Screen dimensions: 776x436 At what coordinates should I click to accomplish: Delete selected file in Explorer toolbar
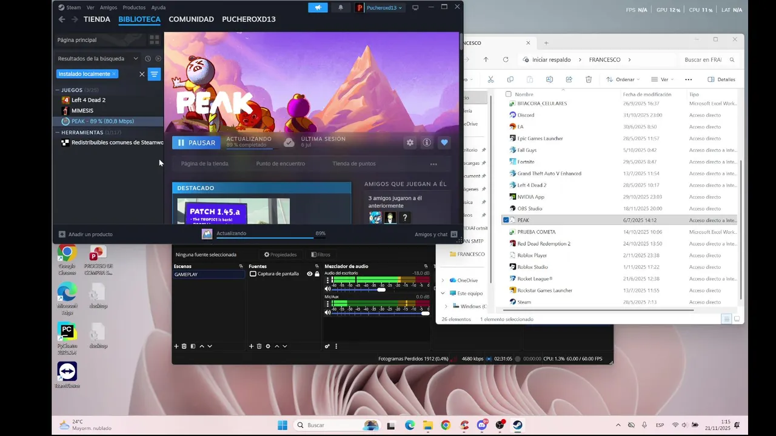(x=589, y=79)
